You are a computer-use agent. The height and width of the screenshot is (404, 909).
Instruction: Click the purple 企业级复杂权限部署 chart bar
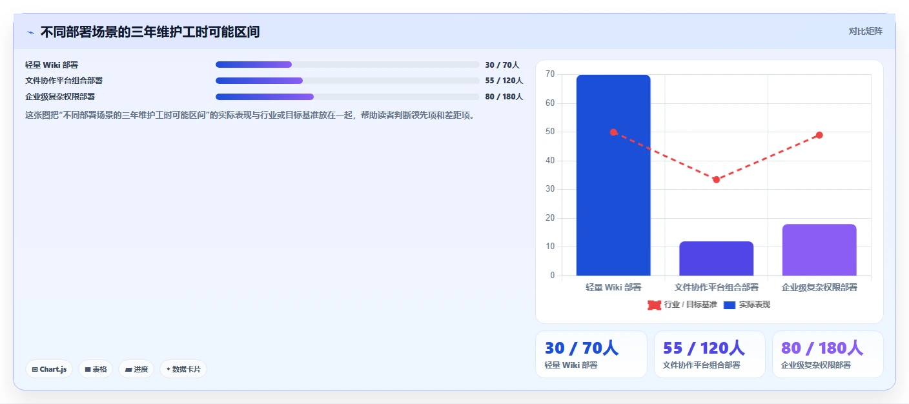click(819, 250)
